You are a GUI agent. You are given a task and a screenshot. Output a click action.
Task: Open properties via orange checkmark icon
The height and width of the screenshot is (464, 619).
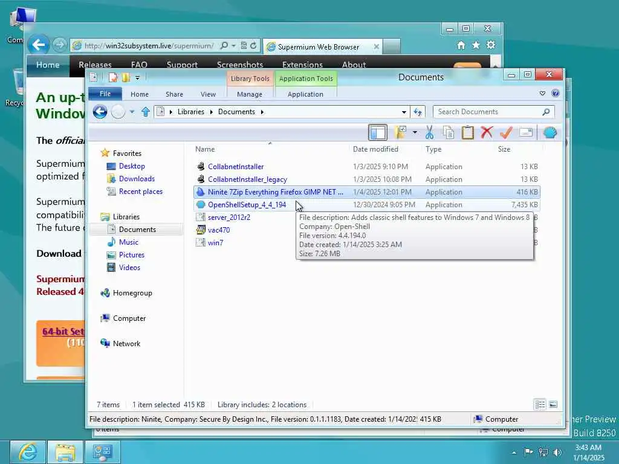click(x=506, y=132)
